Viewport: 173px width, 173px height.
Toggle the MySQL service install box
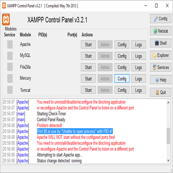coord(10,56)
